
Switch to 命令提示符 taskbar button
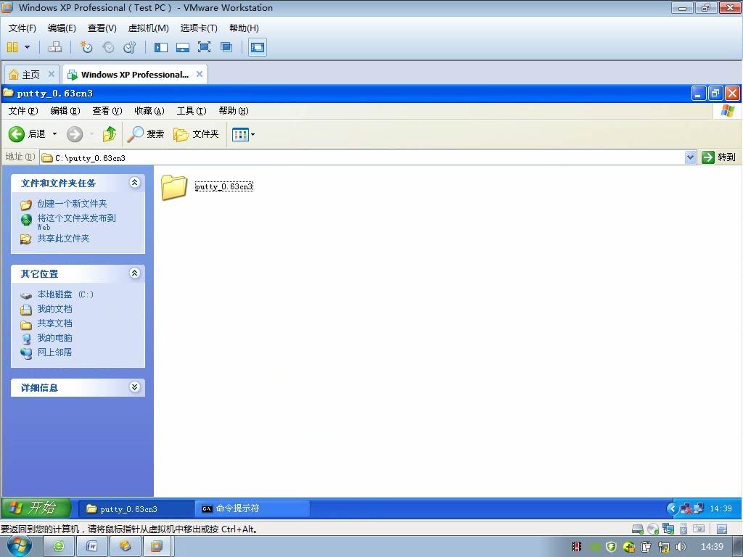[x=252, y=508]
